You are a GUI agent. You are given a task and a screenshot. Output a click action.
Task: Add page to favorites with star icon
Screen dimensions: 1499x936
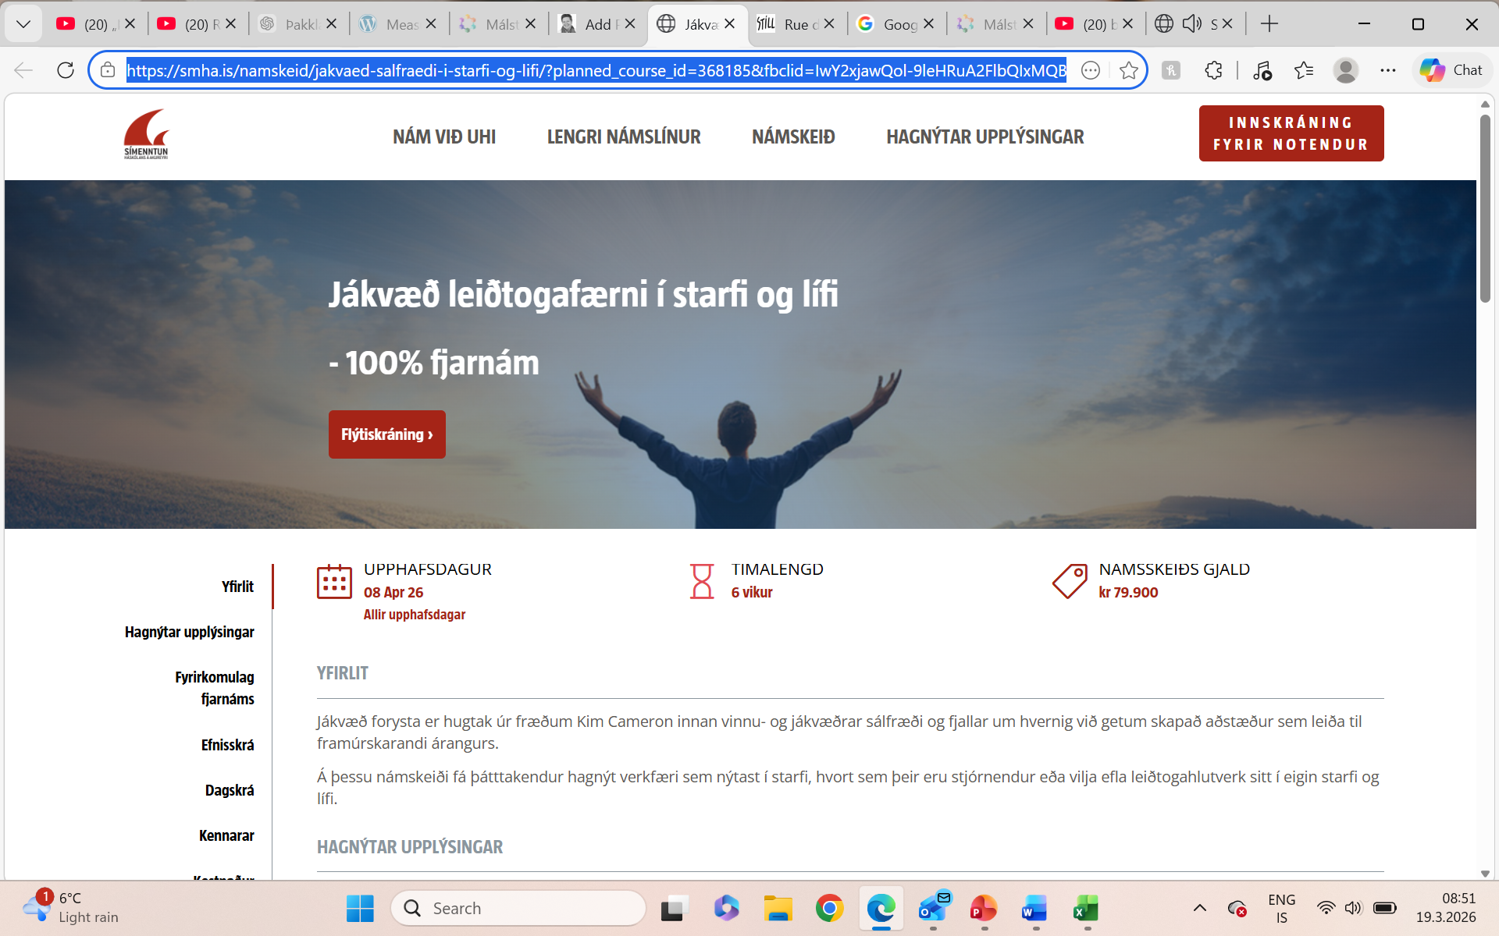click(x=1128, y=70)
